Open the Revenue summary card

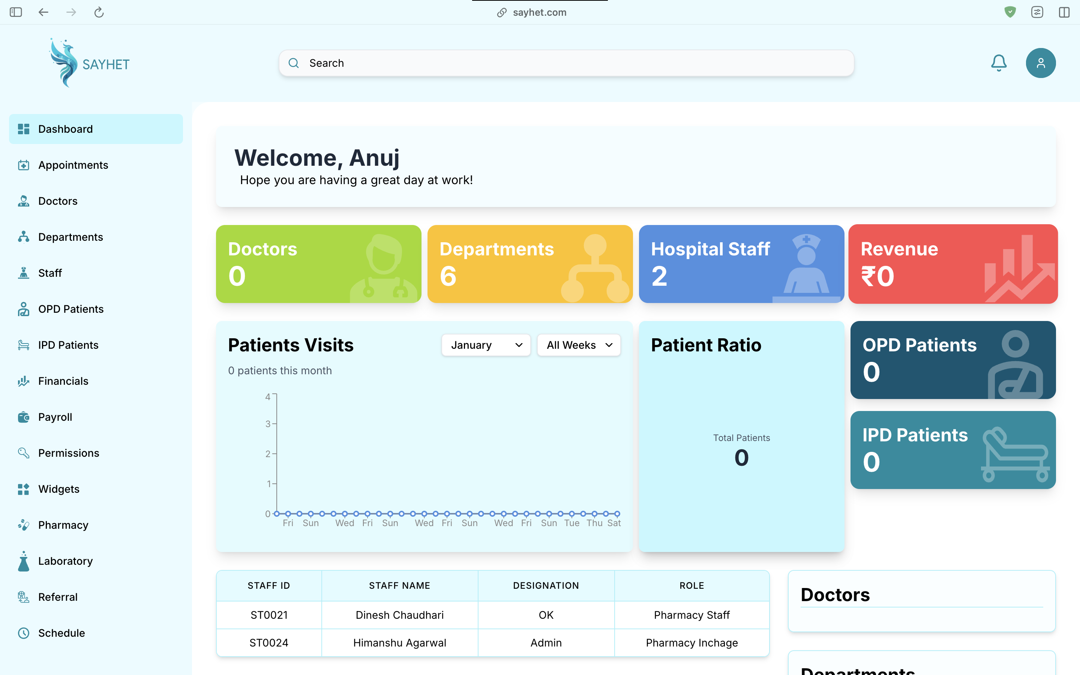952,264
